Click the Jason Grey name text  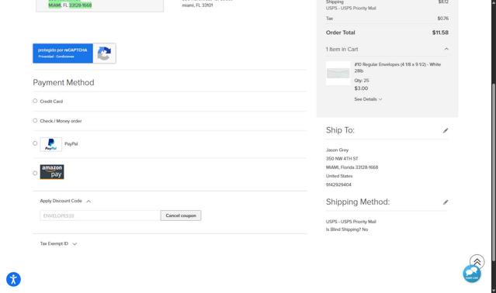pyautogui.click(x=337, y=150)
